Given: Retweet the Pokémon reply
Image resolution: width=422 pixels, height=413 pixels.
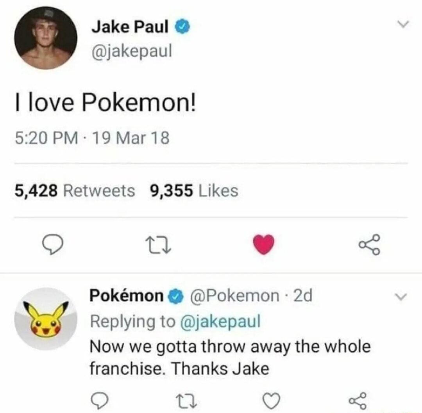Looking at the screenshot, I should (186, 400).
